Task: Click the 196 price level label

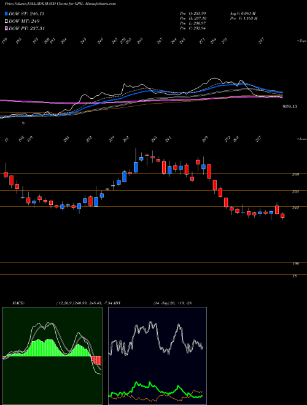Action: (295, 264)
